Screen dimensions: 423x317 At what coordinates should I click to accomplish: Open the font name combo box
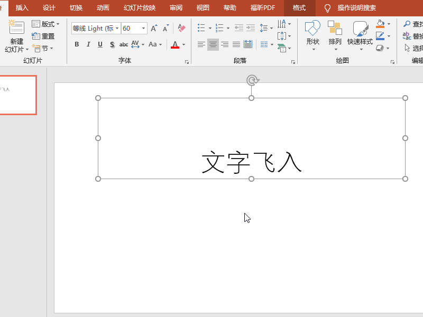coord(96,29)
